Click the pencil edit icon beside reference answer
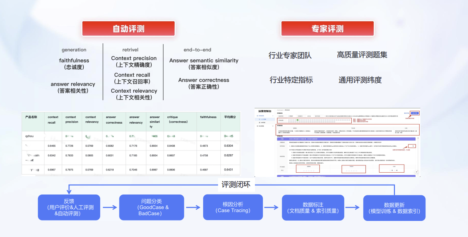The width and height of the screenshot is (468, 237). click(x=413, y=146)
